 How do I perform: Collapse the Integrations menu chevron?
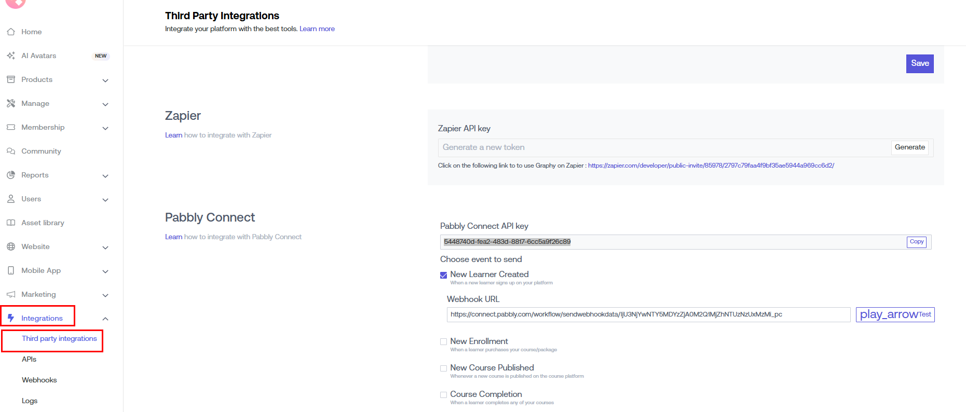coord(105,319)
